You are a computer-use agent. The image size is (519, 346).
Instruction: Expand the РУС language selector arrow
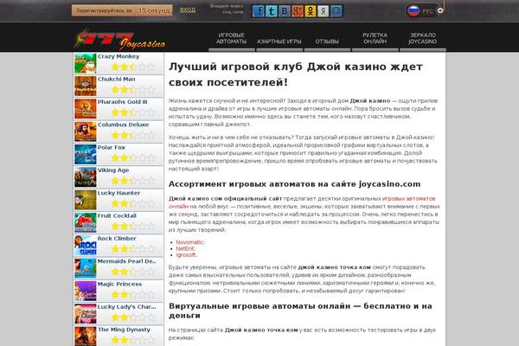(440, 10)
